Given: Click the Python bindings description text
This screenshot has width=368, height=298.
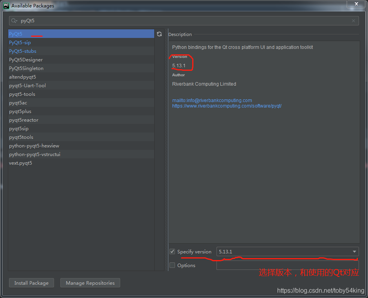Looking at the screenshot, I should [242, 47].
